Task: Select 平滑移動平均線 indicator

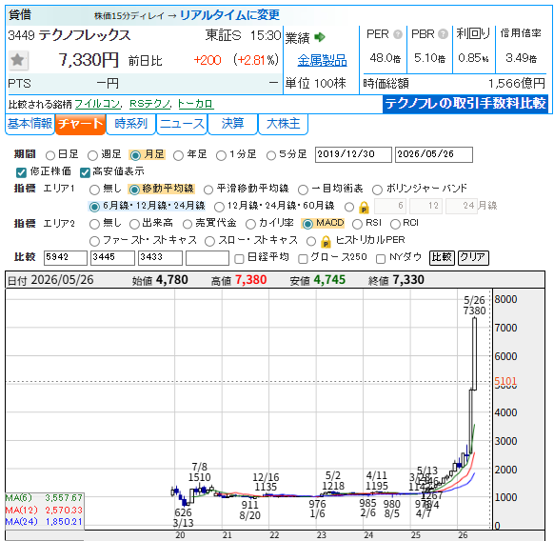Action: click(x=208, y=190)
